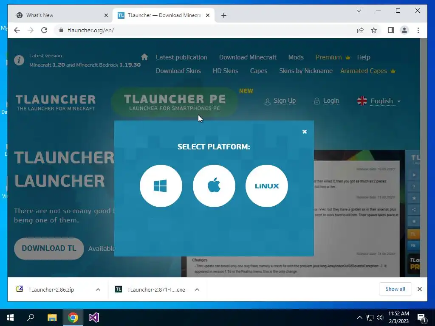435x326 pixels.
Task: Close the TLauncher tab
Action: click(x=207, y=15)
